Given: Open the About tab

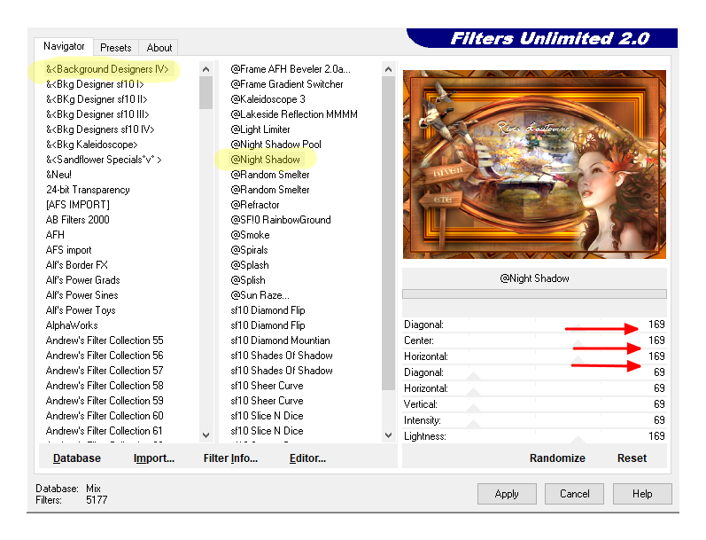Looking at the screenshot, I should tap(159, 48).
